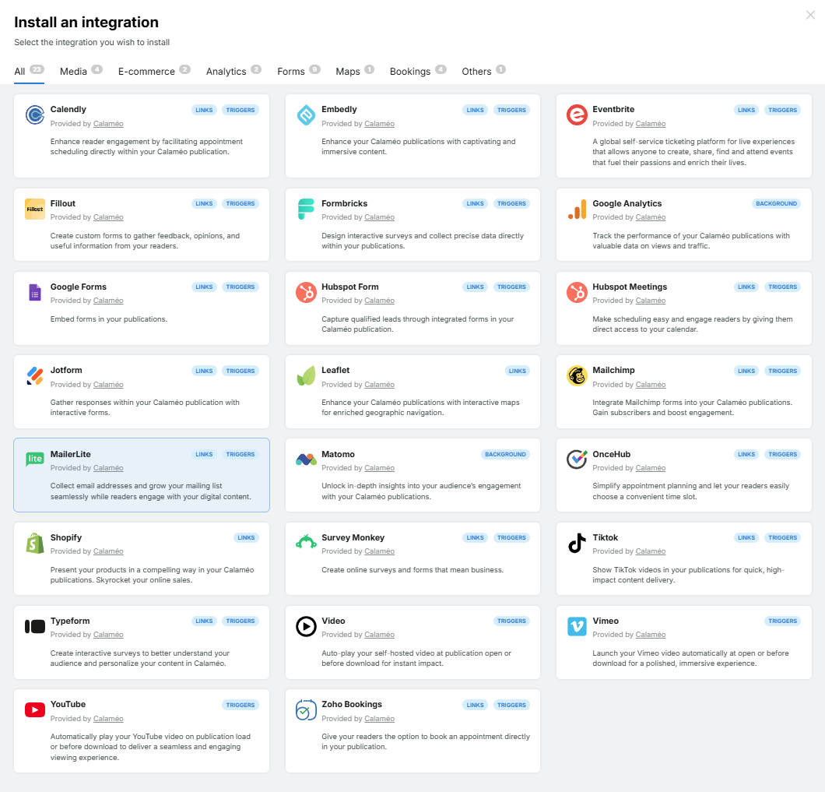The image size is (825, 792).
Task: Select the Bookings tab
Action: (418, 71)
